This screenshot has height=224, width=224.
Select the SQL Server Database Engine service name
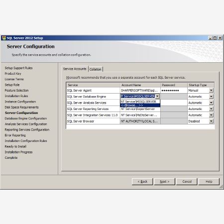pyautogui.click(x=86, y=97)
